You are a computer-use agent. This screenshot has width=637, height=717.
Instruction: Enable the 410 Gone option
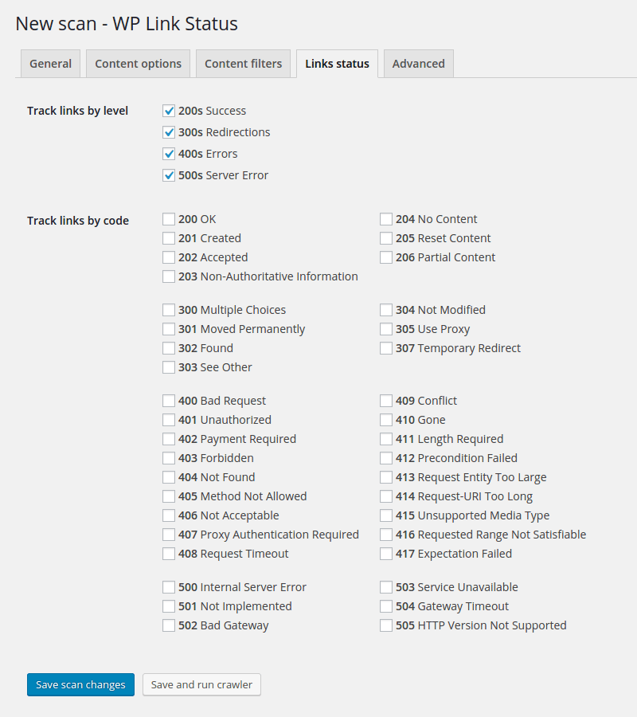(x=386, y=420)
